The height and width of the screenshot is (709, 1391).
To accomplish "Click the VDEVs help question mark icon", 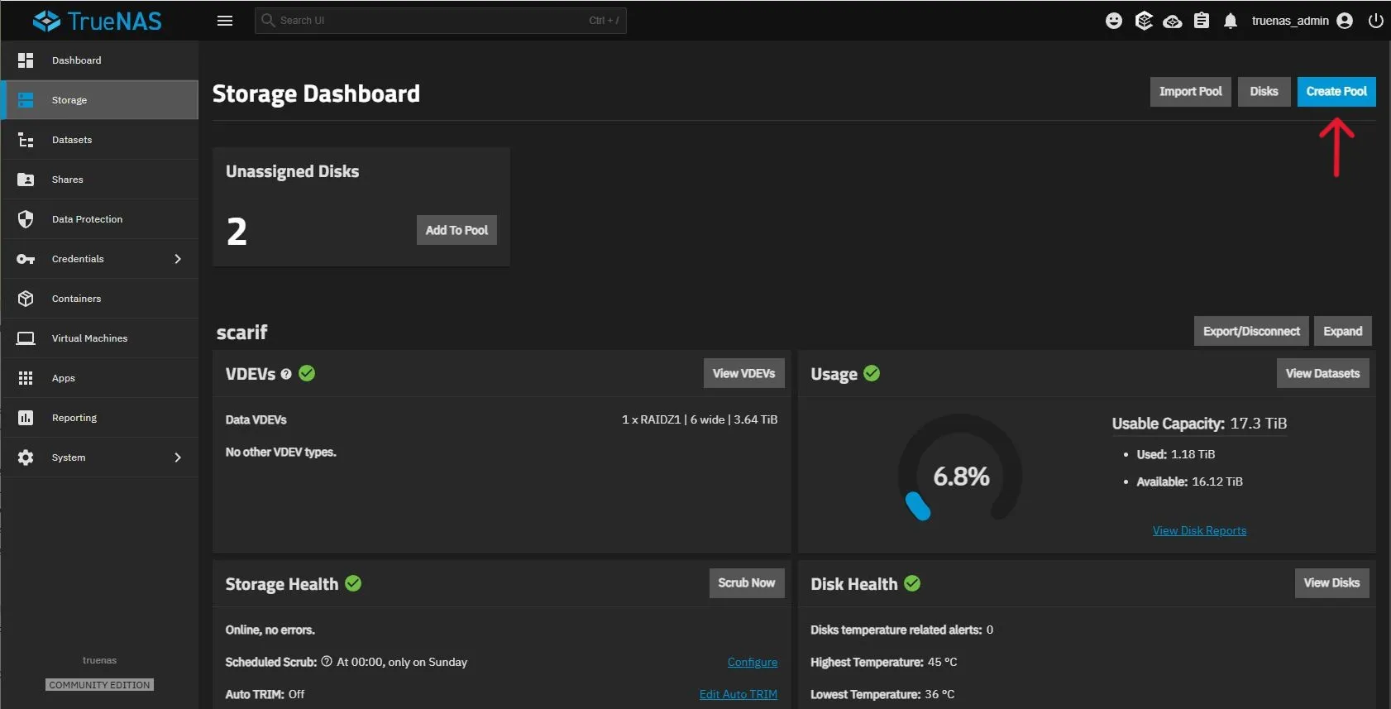I will [286, 374].
